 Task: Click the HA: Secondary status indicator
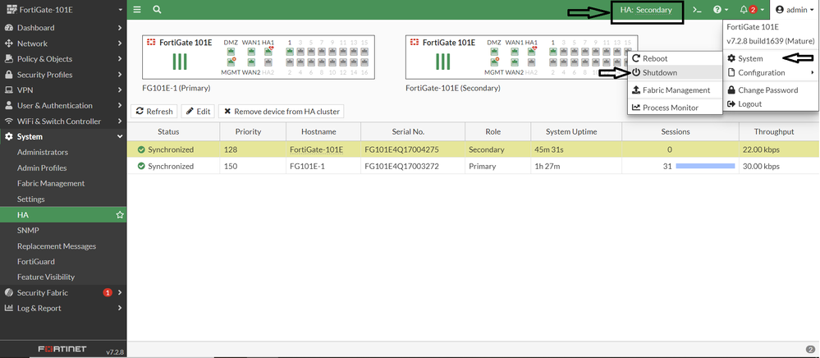646,10
